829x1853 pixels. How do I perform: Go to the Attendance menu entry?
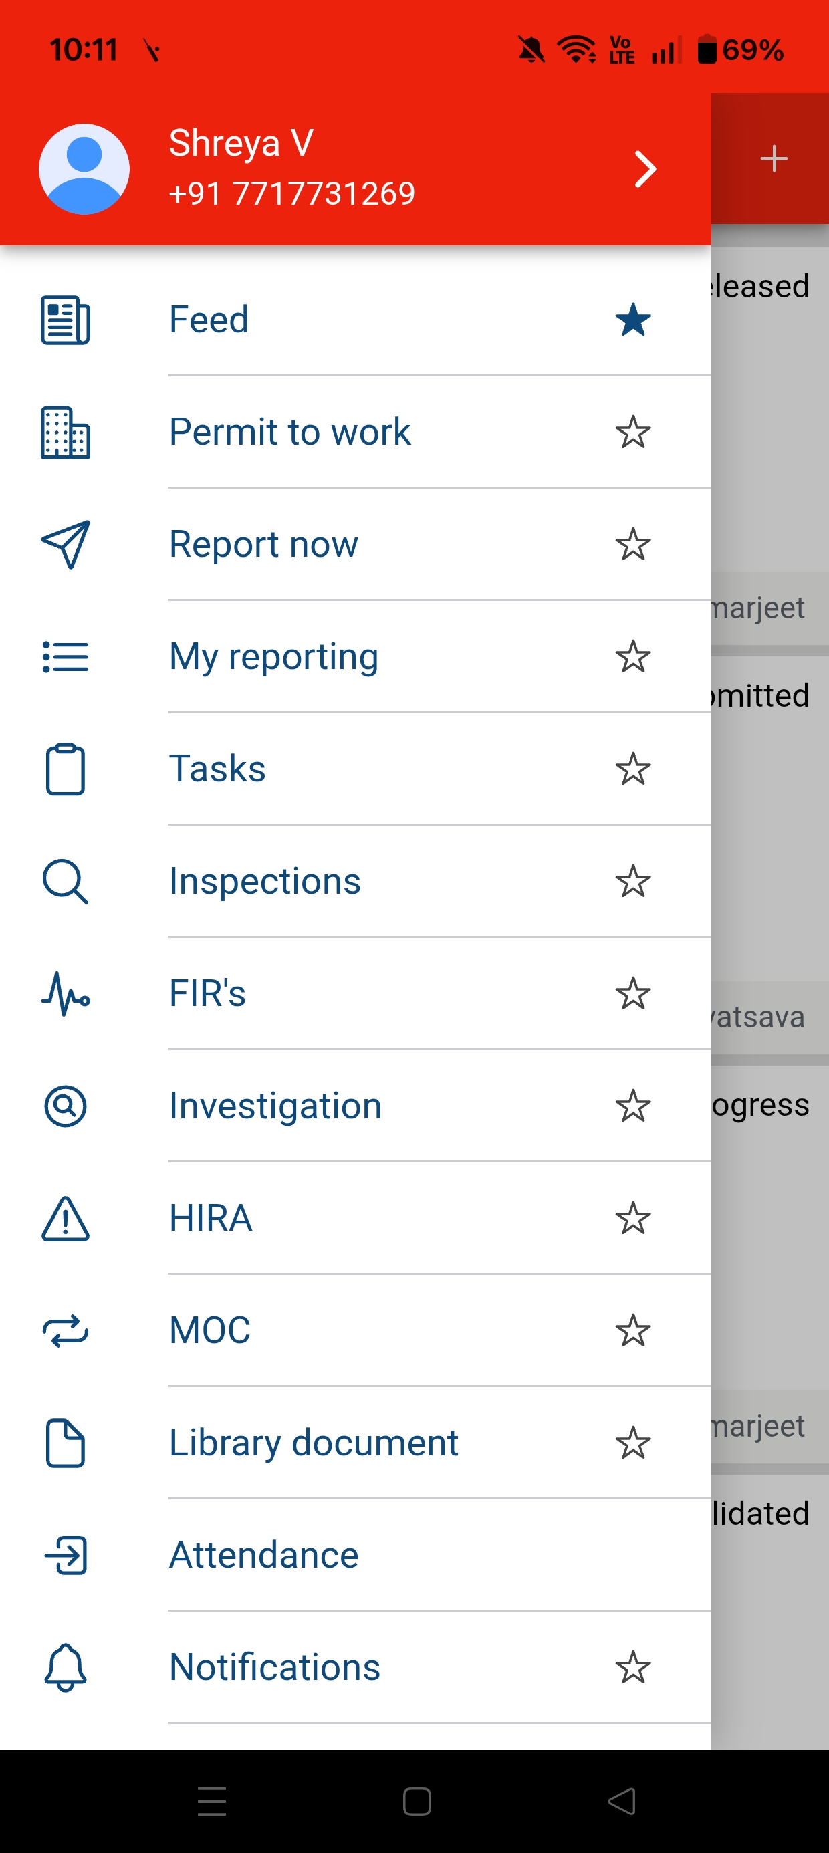point(264,1555)
